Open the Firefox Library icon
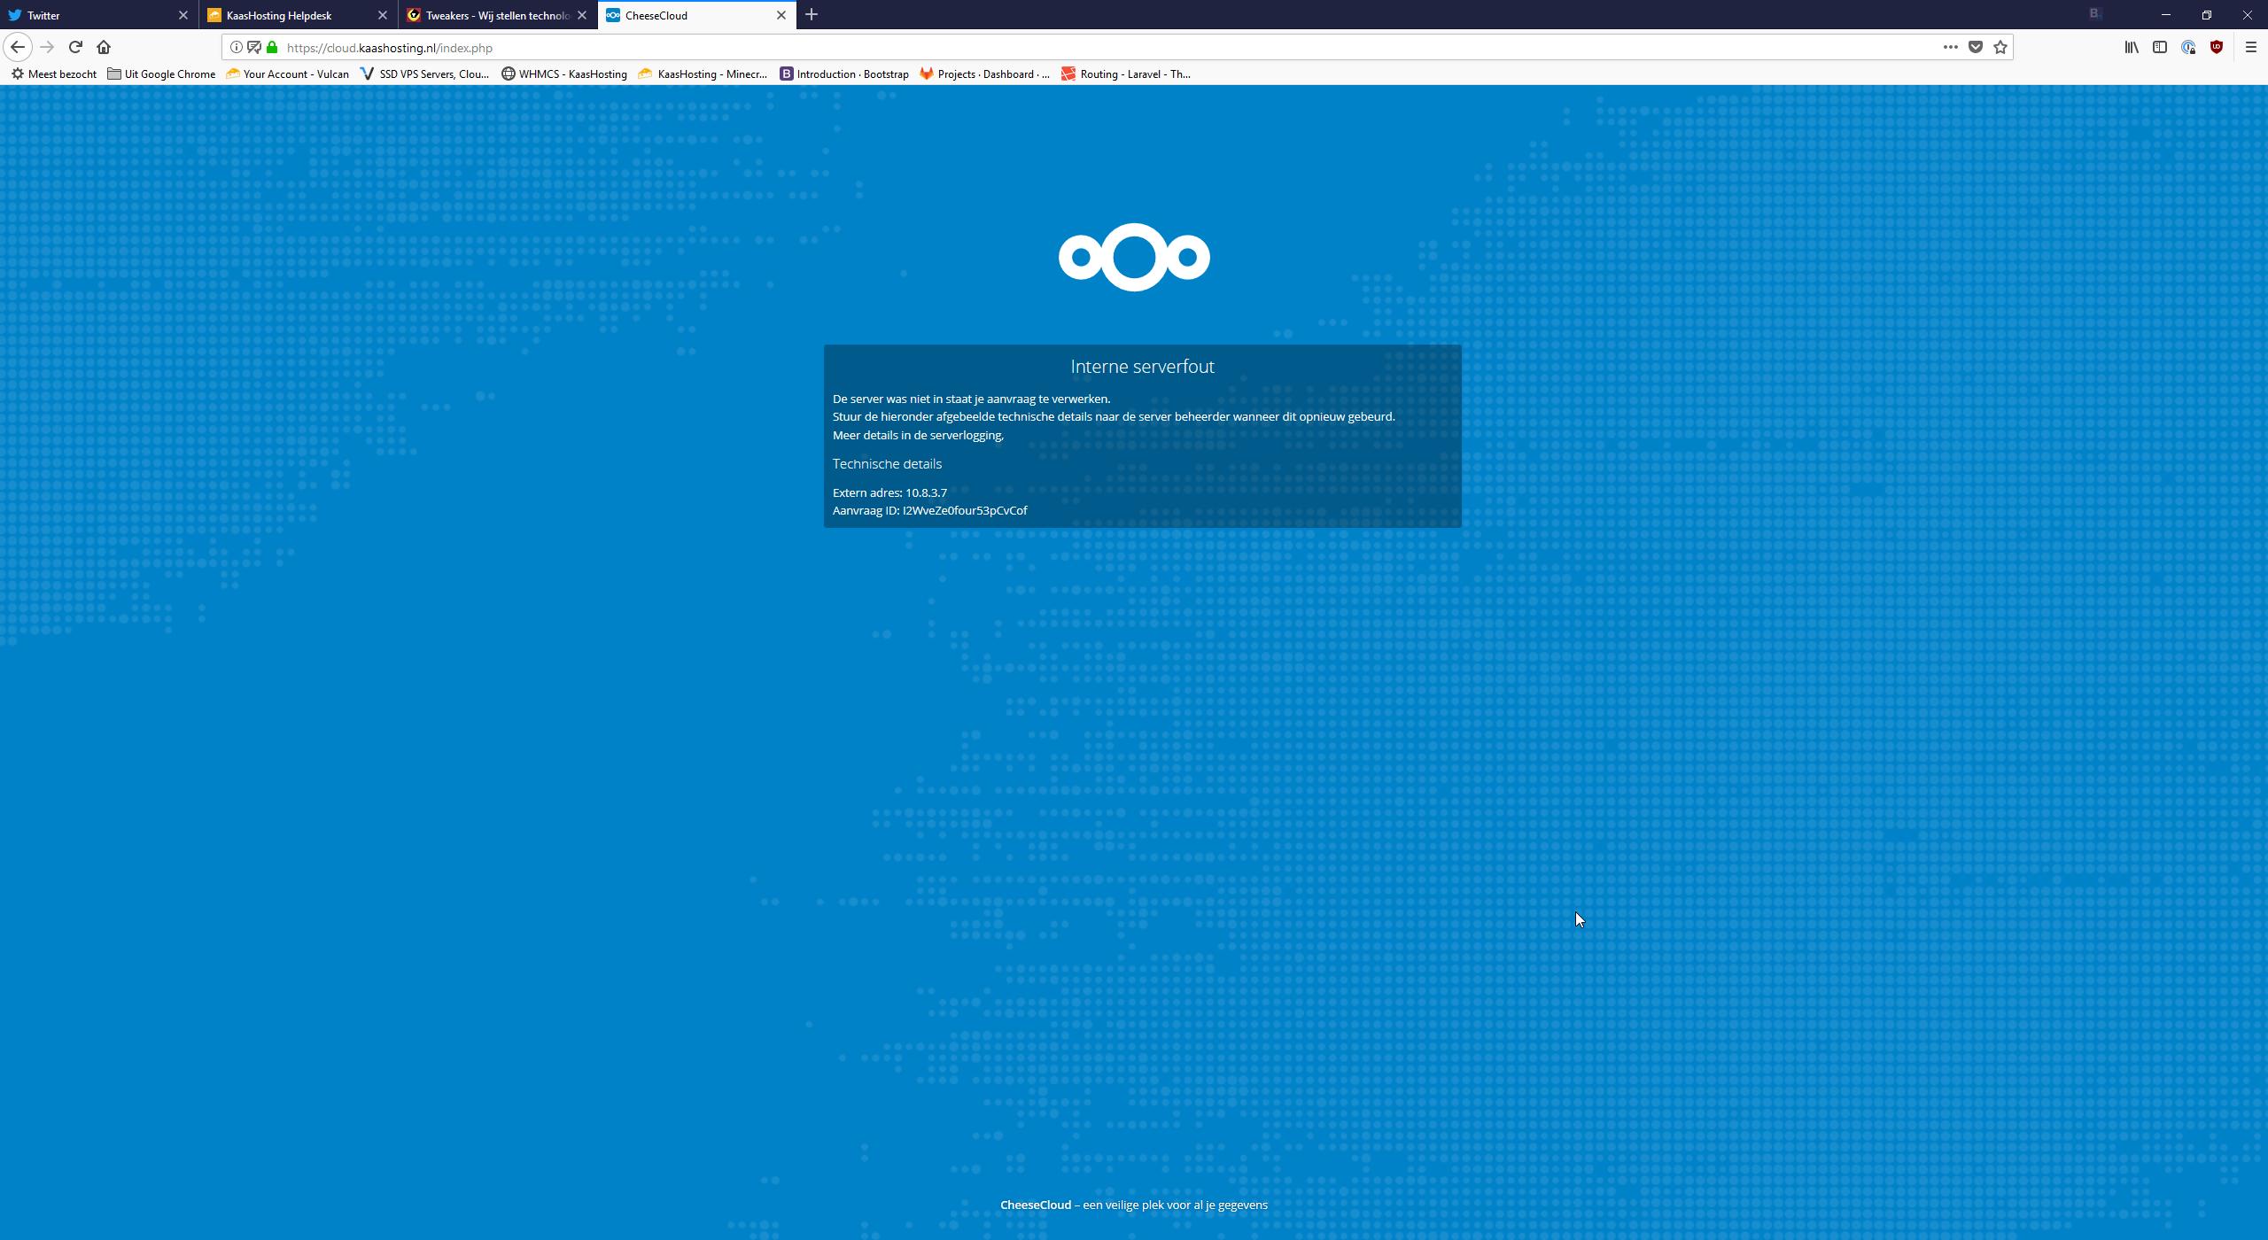 point(2131,47)
